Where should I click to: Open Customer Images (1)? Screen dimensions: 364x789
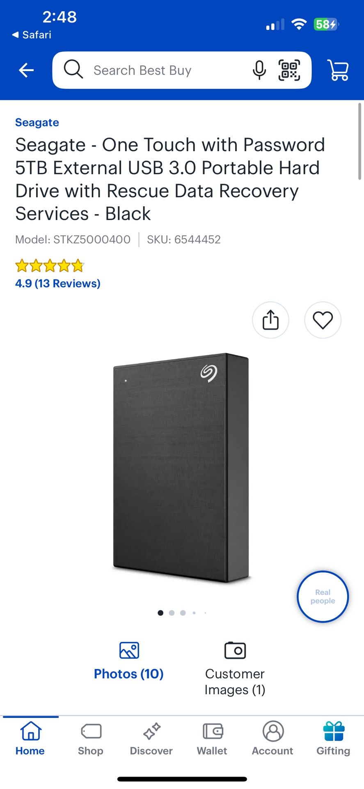(x=235, y=669)
